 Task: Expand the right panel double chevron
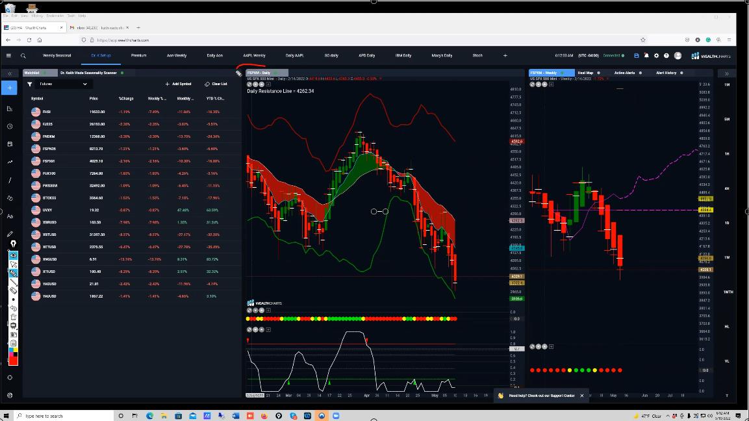coord(726,73)
